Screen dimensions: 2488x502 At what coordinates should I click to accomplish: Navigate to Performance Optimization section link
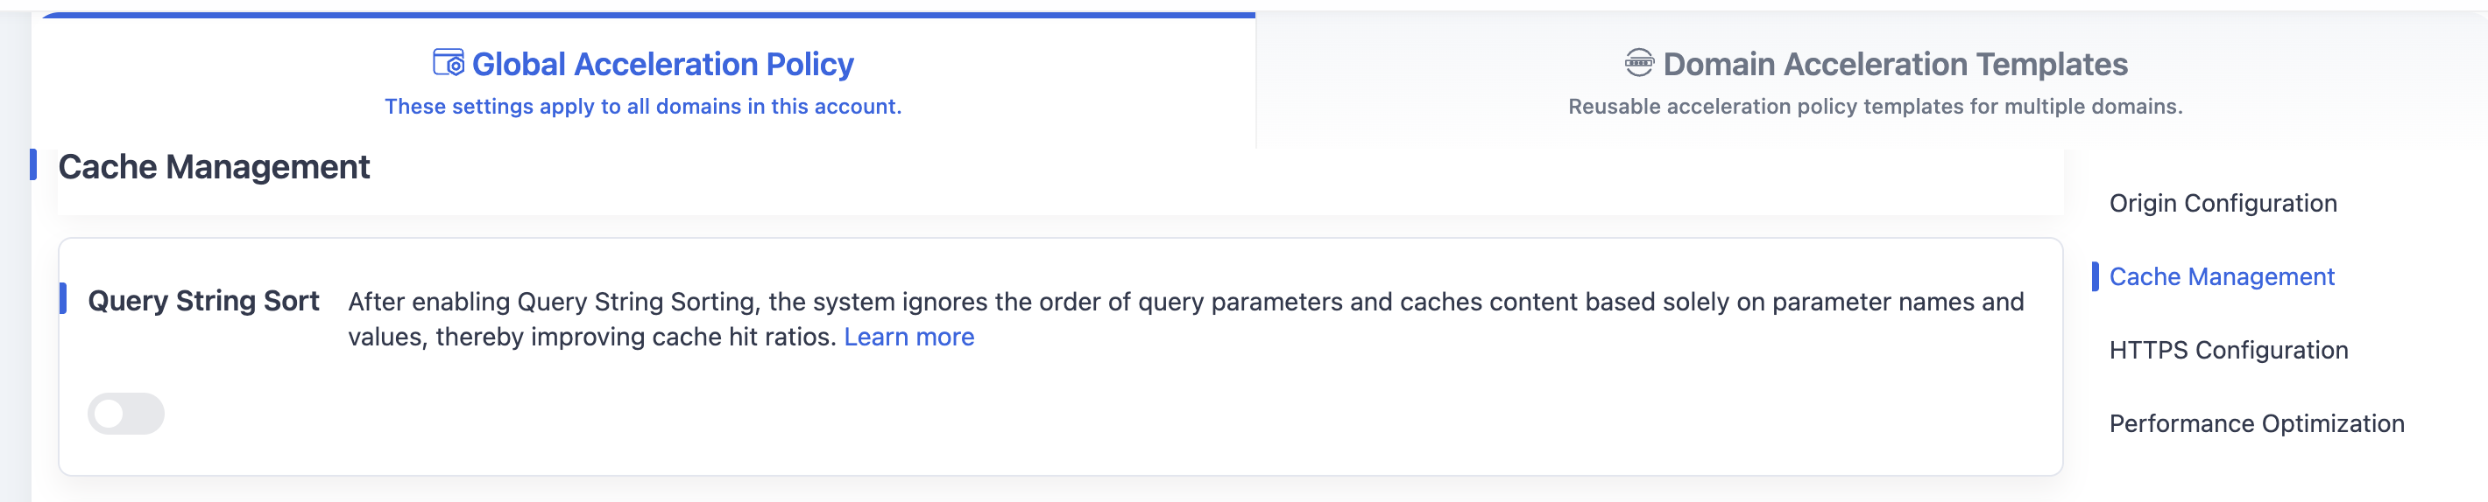[x=2256, y=423]
